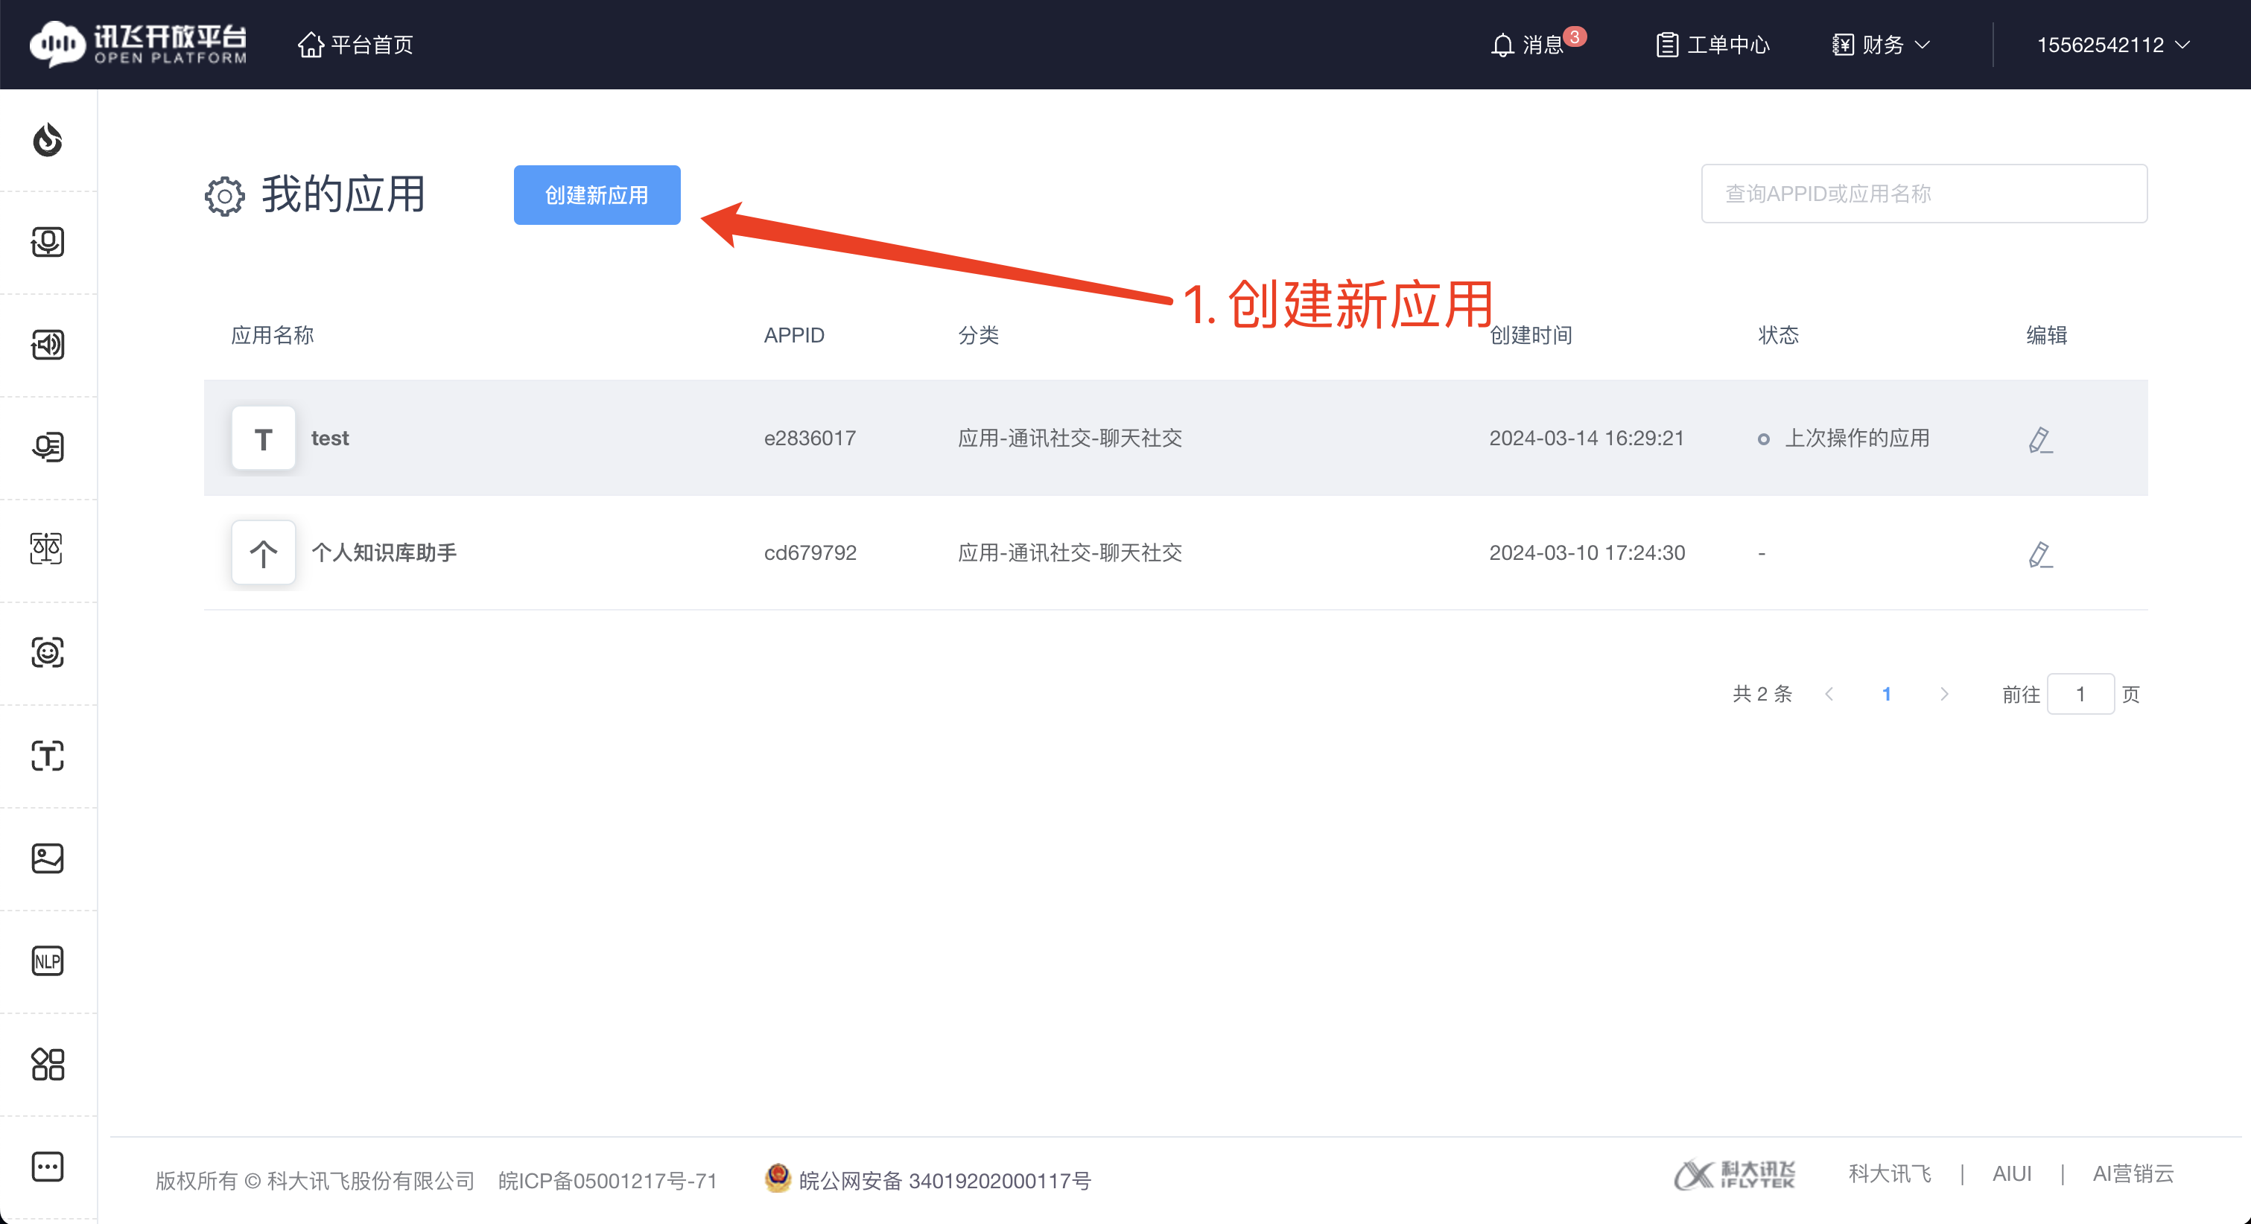Screen dimensions: 2251x1224
Task: Click the edit pencil for test app
Action: pyautogui.click(x=2039, y=439)
